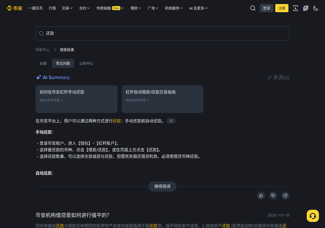The height and width of the screenshot is (228, 325).
Task: Toggle dark mode moon icon
Action: click(316, 8)
